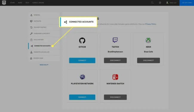194x112 pixels.
Task: Click the GitHub octocat logo
Action: click(x=82, y=40)
